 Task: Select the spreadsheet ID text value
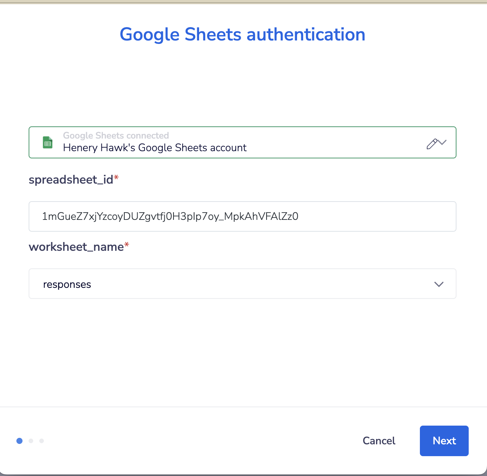pyautogui.click(x=170, y=216)
